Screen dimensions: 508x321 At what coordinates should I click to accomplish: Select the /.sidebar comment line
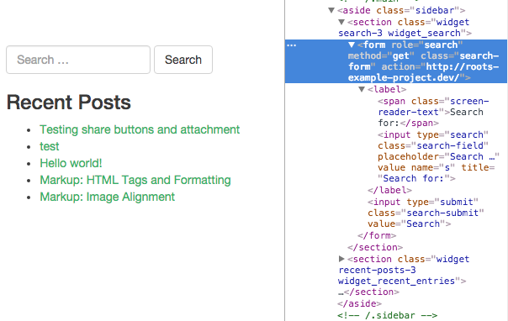click(387, 315)
